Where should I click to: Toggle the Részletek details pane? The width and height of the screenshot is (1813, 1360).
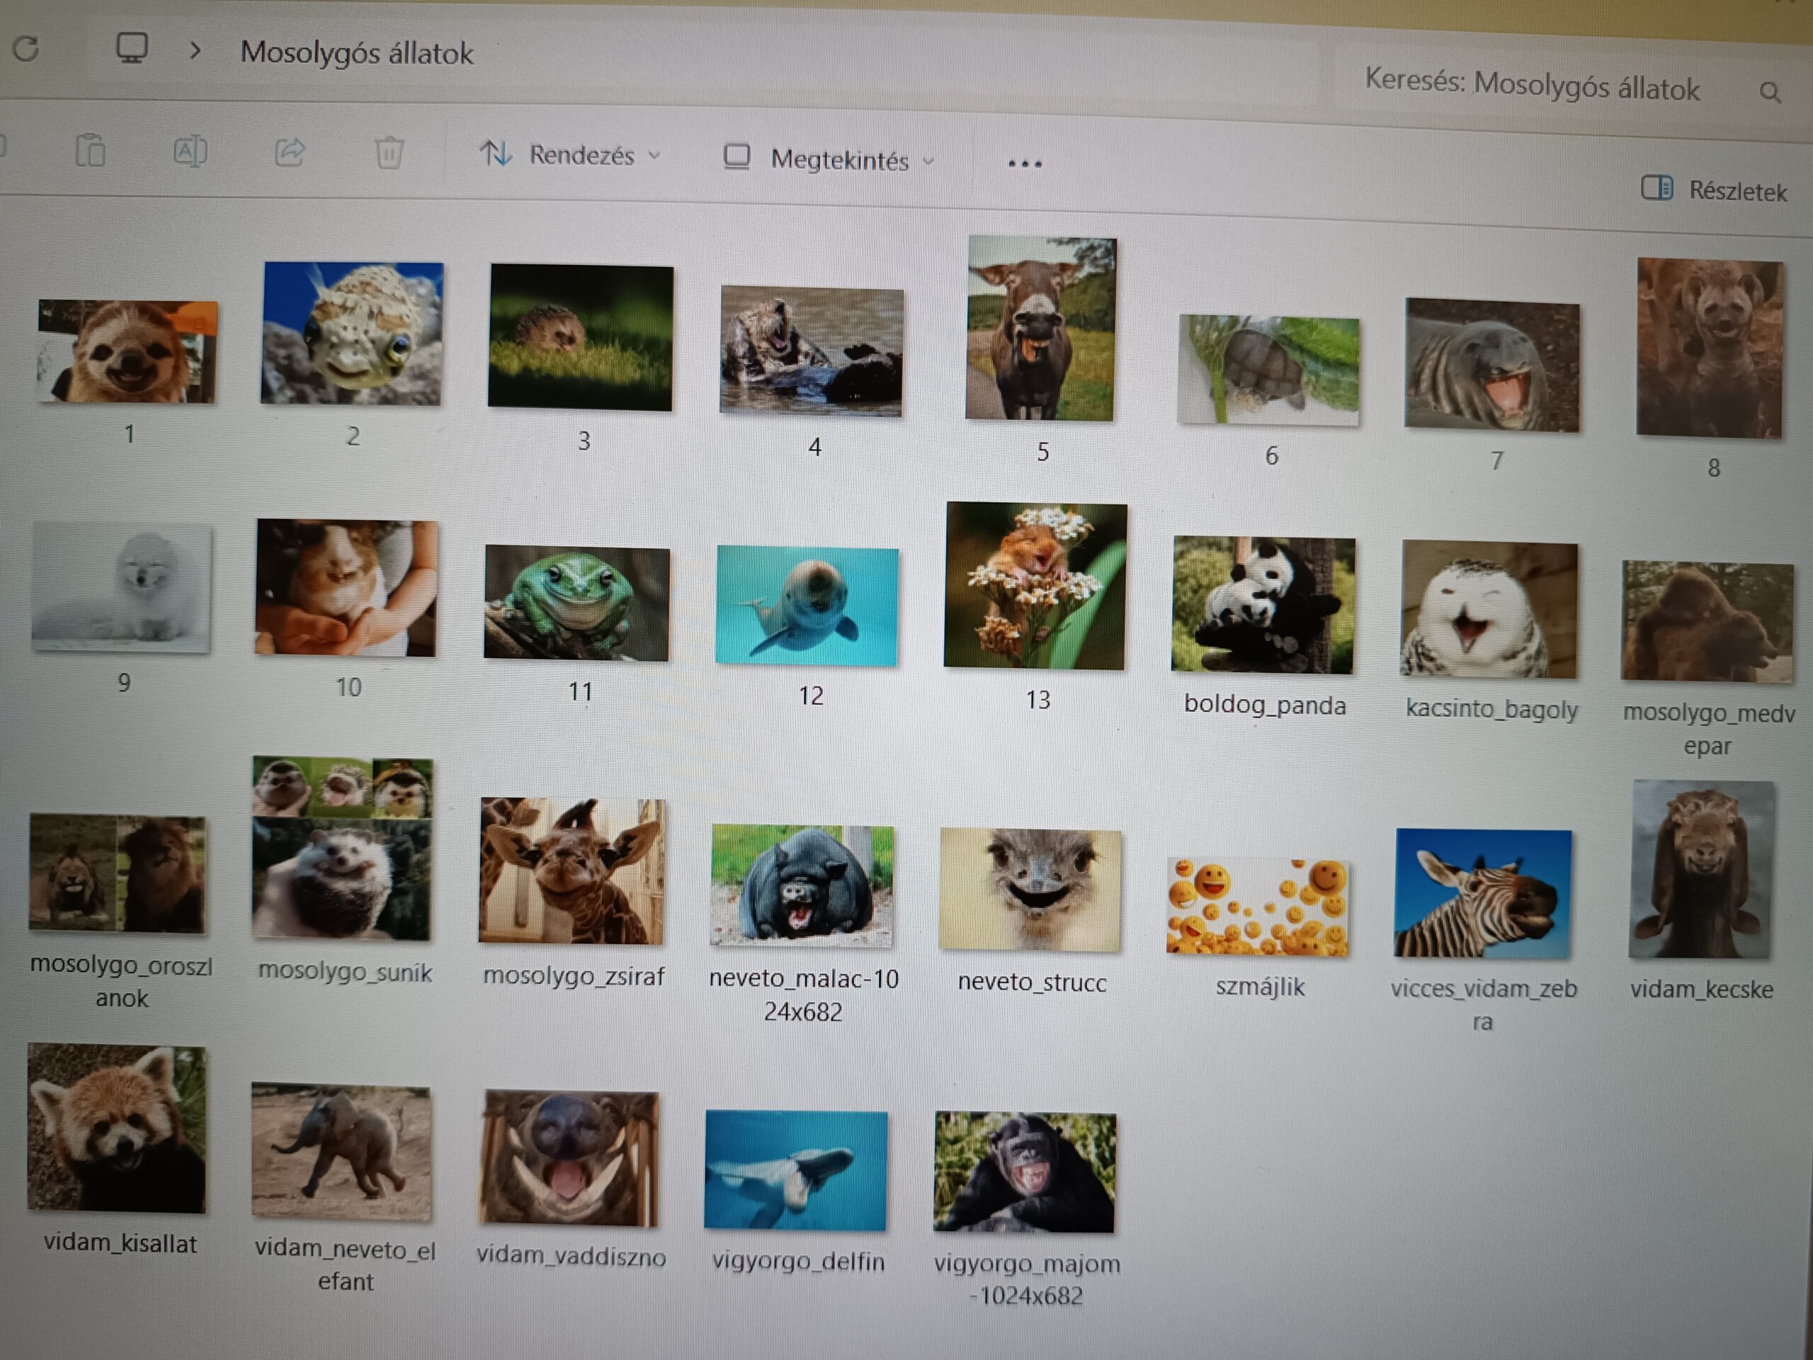[1714, 190]
